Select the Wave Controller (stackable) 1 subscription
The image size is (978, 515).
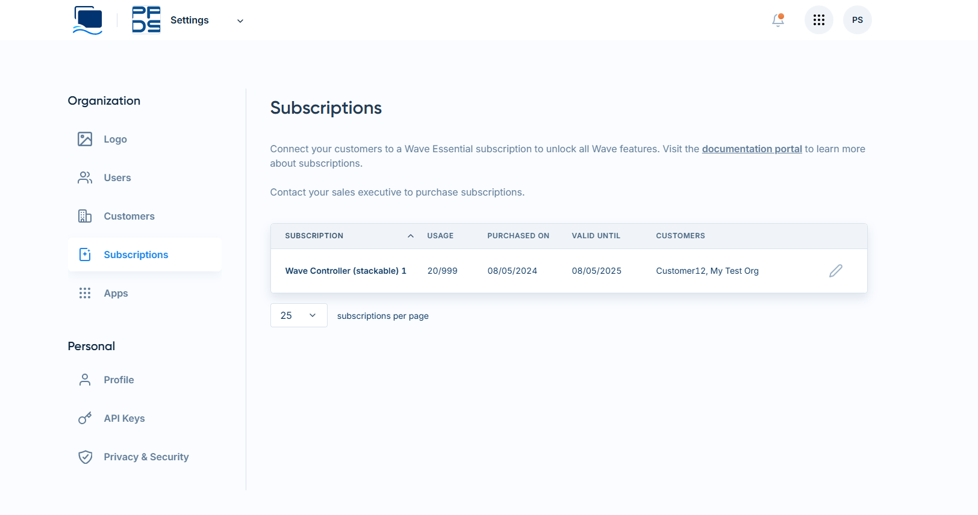tap(346, 271)
